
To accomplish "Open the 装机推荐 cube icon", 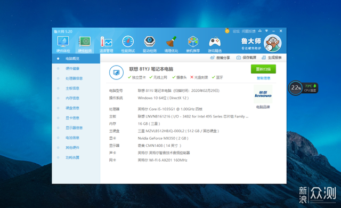I will (193, 44).
